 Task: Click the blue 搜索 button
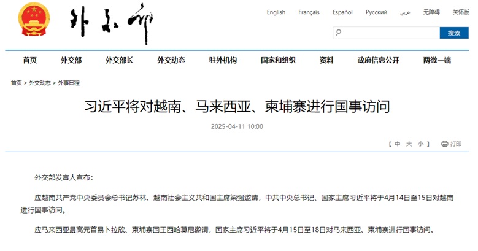point(454,33)
